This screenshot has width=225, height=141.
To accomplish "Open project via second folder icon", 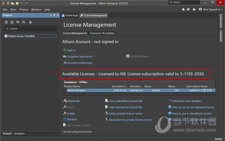I will point(17,3).
